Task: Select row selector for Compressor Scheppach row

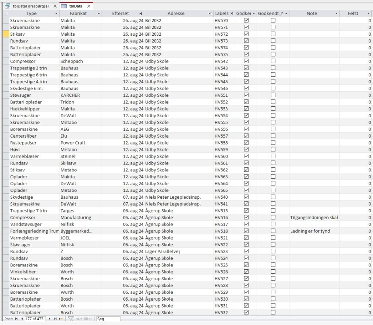Action: click(6, 61)
